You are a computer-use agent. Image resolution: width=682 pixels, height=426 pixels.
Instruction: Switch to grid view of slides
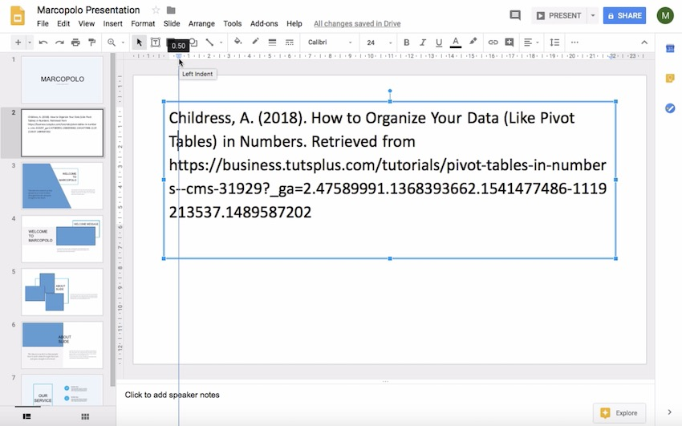(x=85, y=416)
